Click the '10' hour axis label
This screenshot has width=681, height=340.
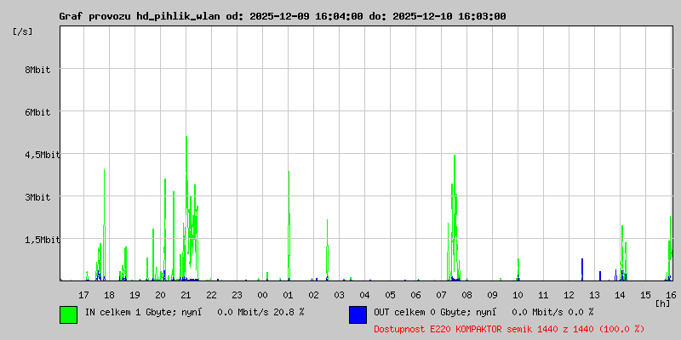pyautogui.click(x=518, y=295)
